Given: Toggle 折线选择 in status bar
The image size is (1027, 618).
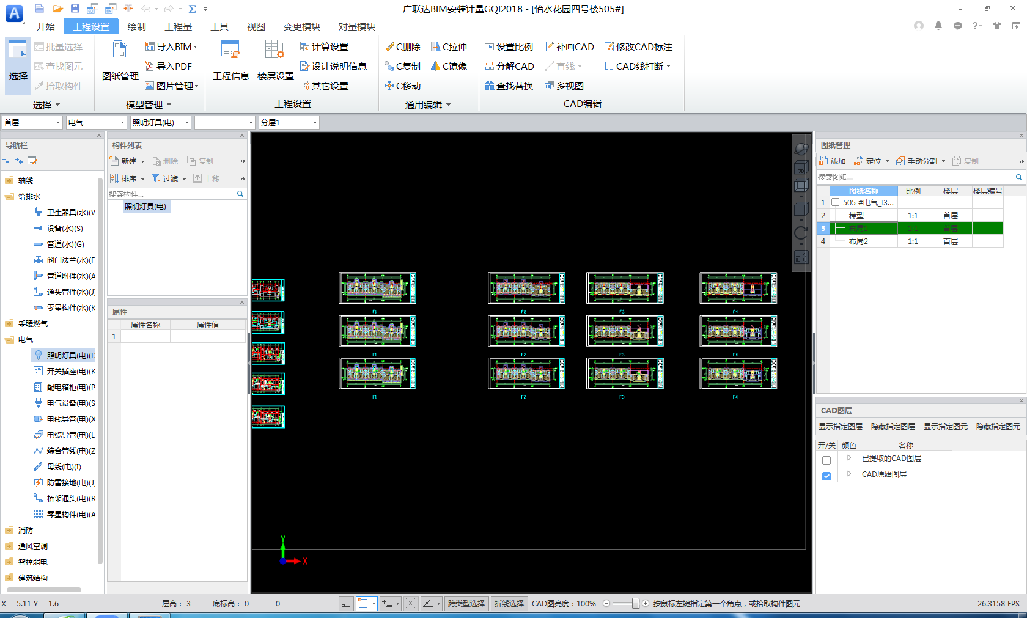Looking at the screenshot, I should [x=509, y=603].
